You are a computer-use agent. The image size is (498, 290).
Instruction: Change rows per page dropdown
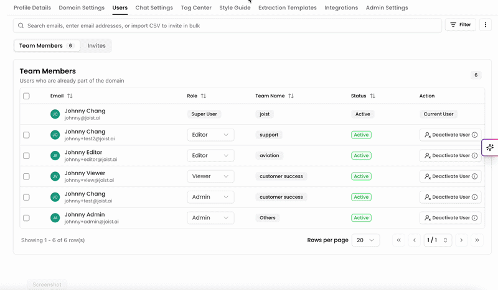click(365, 240)
